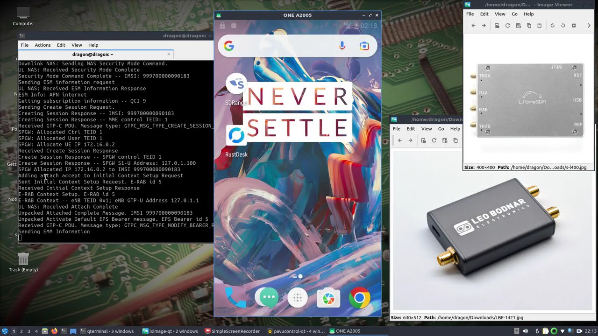The width and height of the screenshot is (598, 336).
Task: Click the volume speaker tray icon
Action: click(526, 331)
